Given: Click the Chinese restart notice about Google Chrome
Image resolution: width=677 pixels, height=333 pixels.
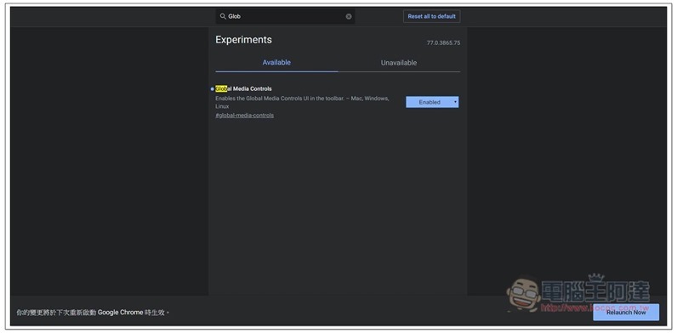Looking at the screenshot, I should pyautogui.click(x=93, y=313).
